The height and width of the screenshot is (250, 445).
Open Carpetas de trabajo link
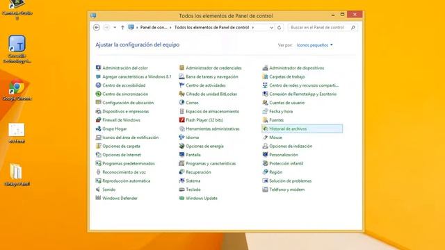pos(287,76)
